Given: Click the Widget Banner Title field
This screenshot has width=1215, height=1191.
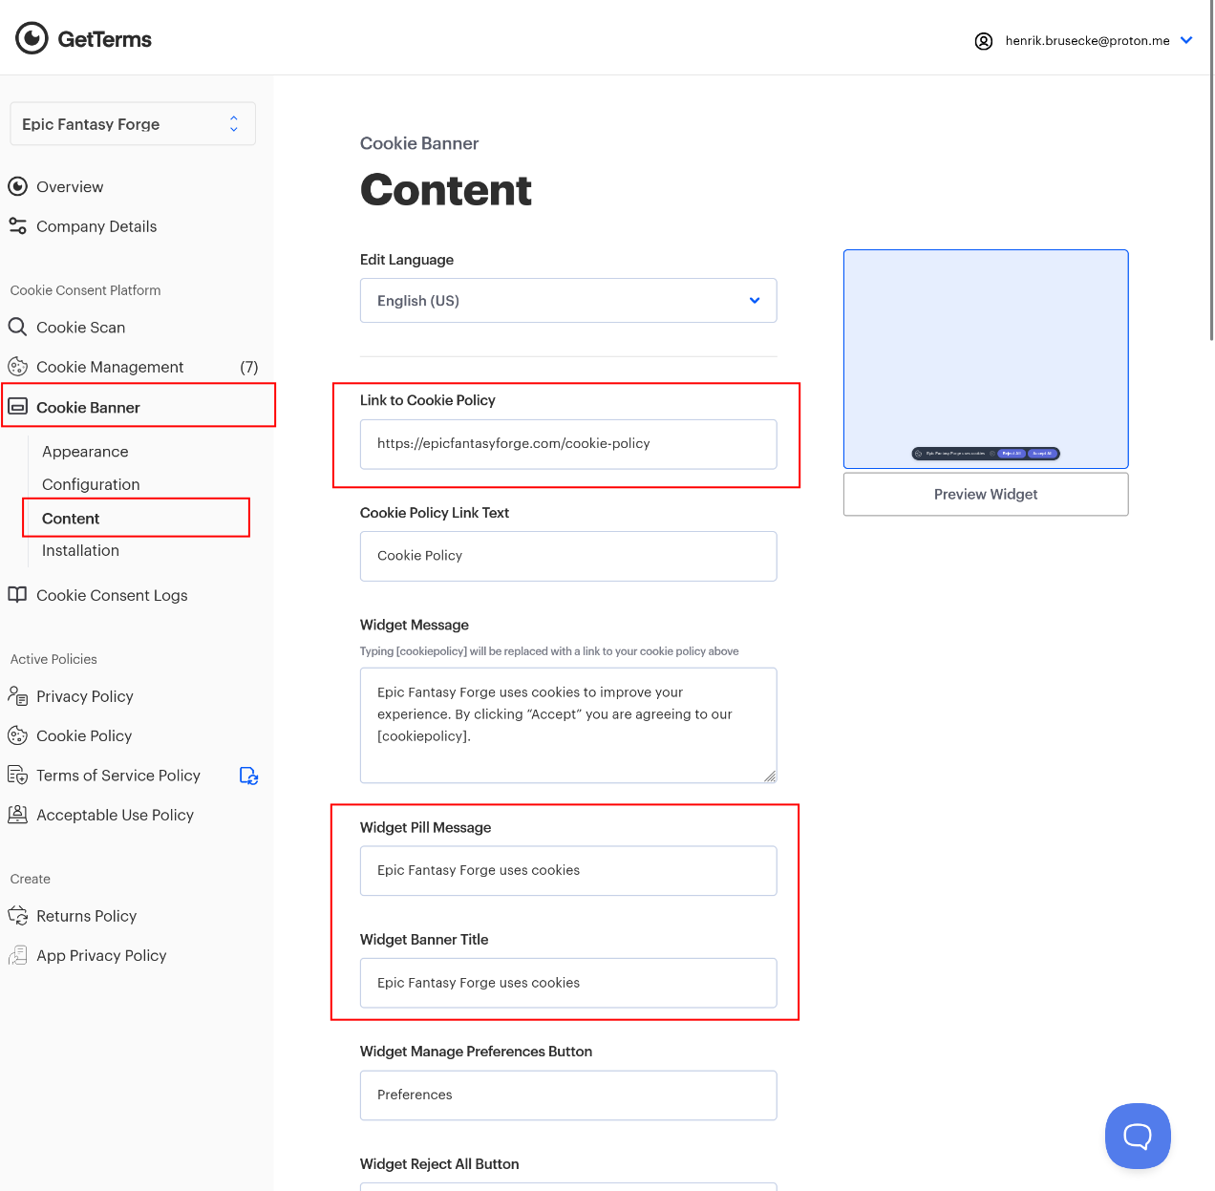Looking at the screenshot, I should 568,983.
